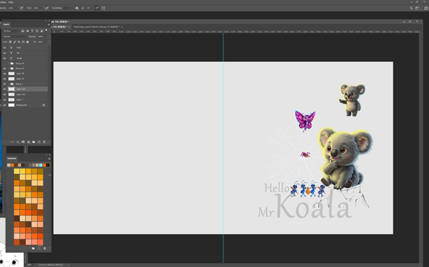Hide the Hello text layer
429x267 pixels.
click(5, 47)
